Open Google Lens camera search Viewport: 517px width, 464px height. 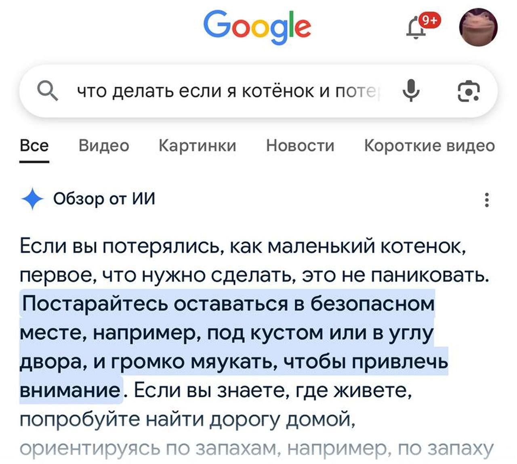(x=469, y=91)
